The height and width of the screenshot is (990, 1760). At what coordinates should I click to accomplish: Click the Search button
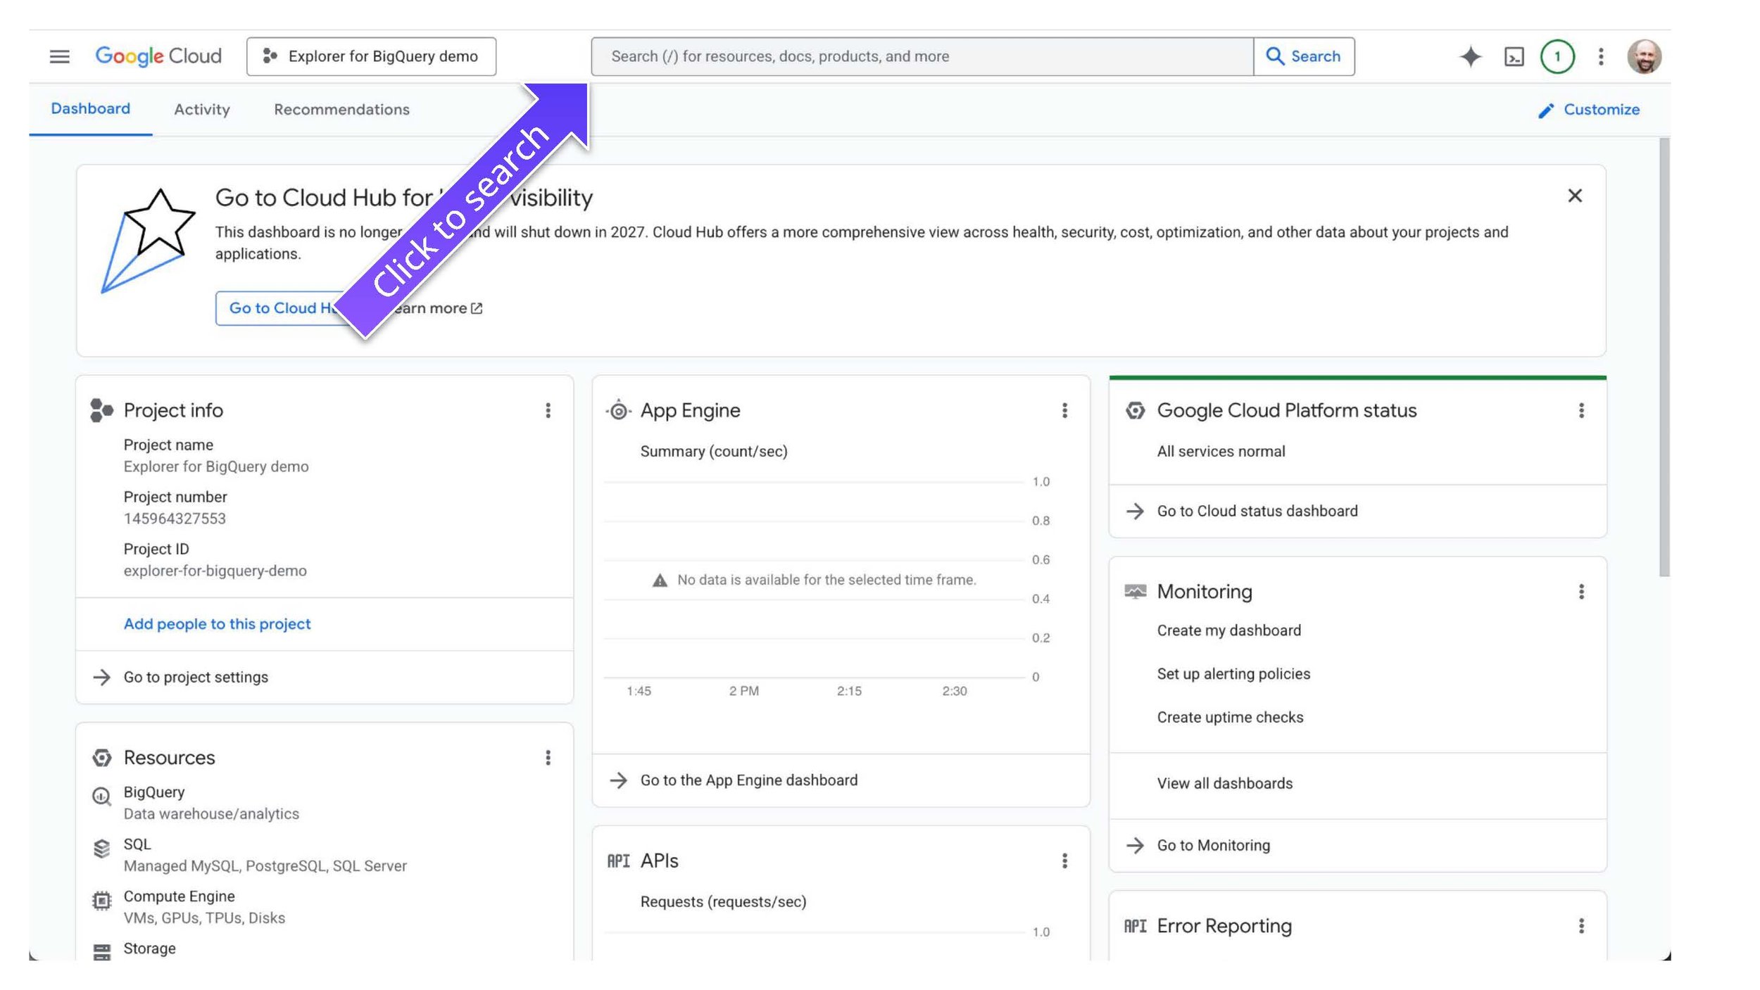click(1304, 56)
